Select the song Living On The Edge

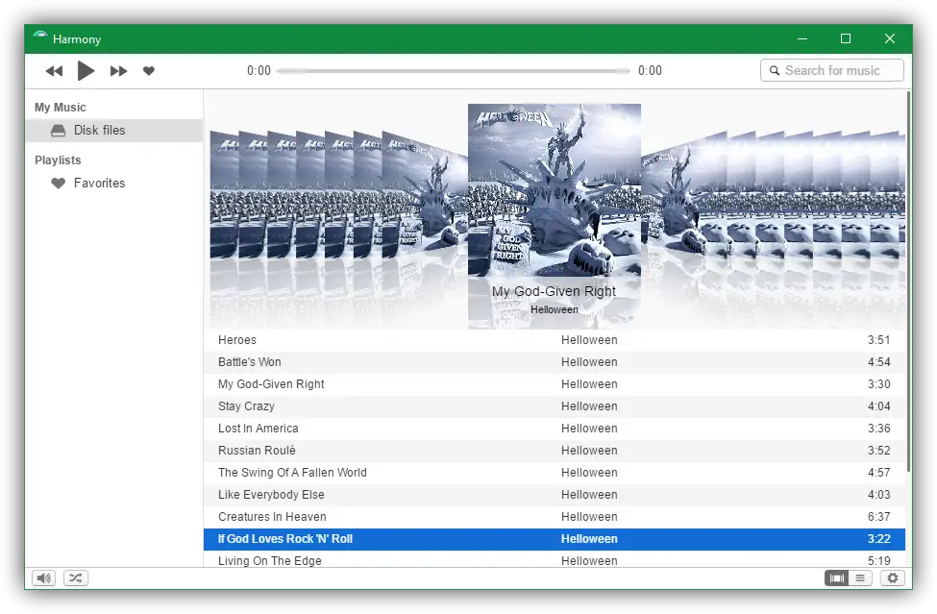554,559
